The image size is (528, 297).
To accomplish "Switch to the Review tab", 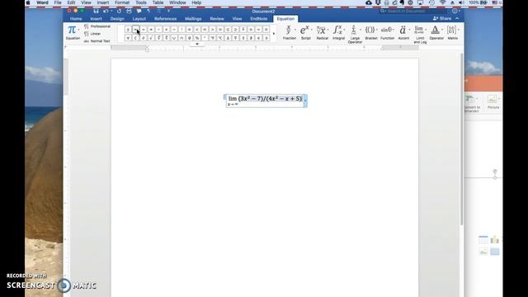I will pos(217,19).
